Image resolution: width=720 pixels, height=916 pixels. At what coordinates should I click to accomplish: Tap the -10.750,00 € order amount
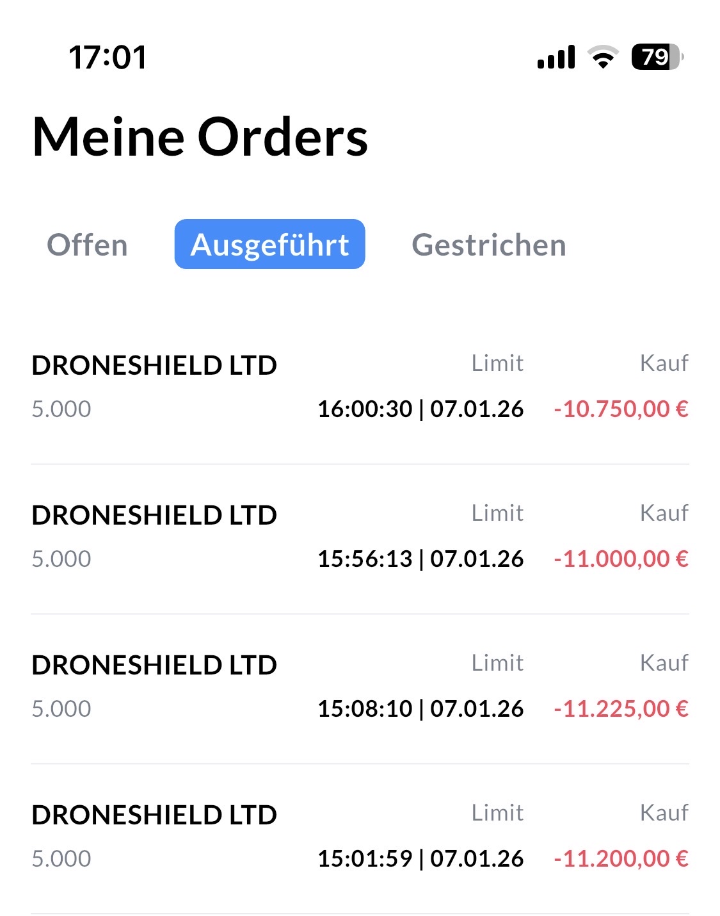(x=621, y=409)
